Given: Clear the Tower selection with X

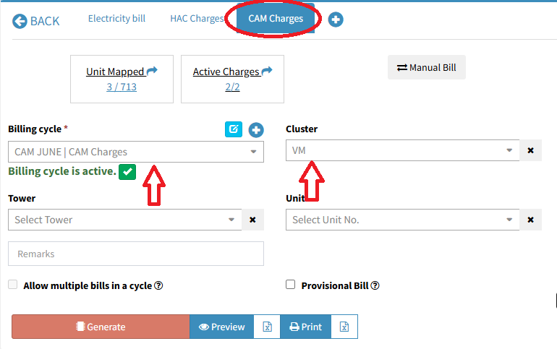Looking at the screenshot, I should [252, 220].
